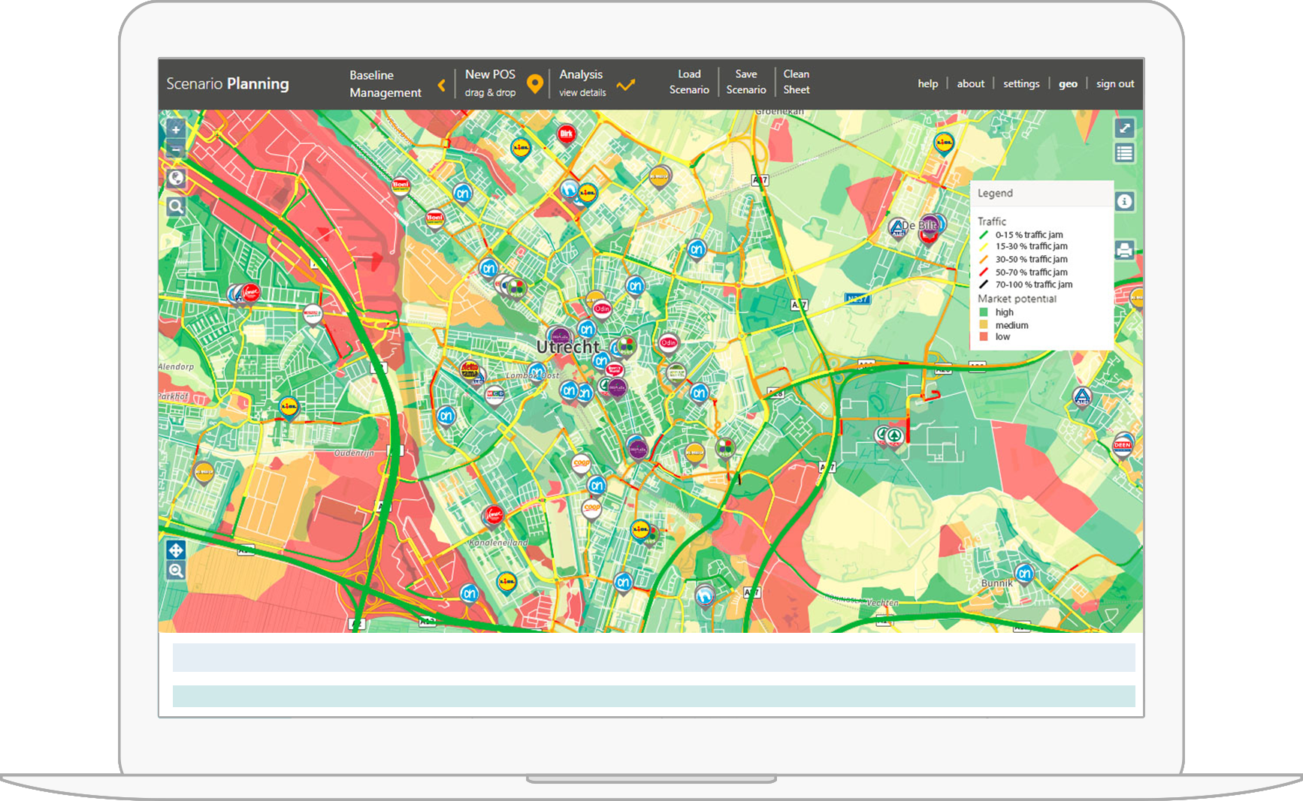This screenshot has height=801, width=1303.
Task: Click the light blue bar below map
Action: (654, 658)
